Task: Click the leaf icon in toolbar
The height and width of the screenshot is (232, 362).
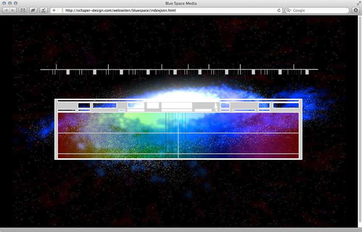Action: coord(33,10)
